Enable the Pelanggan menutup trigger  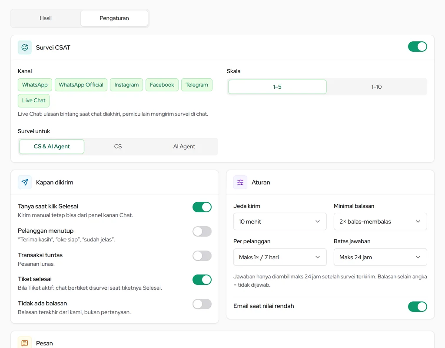[x=202, y=231]
